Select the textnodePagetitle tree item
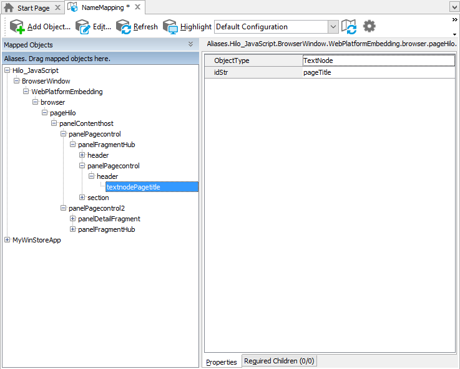This screenshot has height=369, width=460. 134,187
